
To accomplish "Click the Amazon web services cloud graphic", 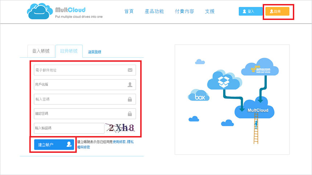I will click(x=260, y=67).
